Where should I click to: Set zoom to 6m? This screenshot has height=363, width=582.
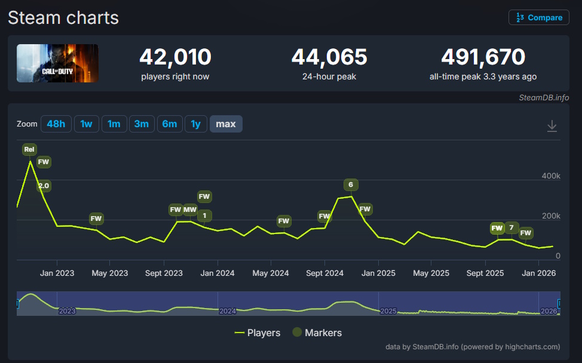[170, 124]
